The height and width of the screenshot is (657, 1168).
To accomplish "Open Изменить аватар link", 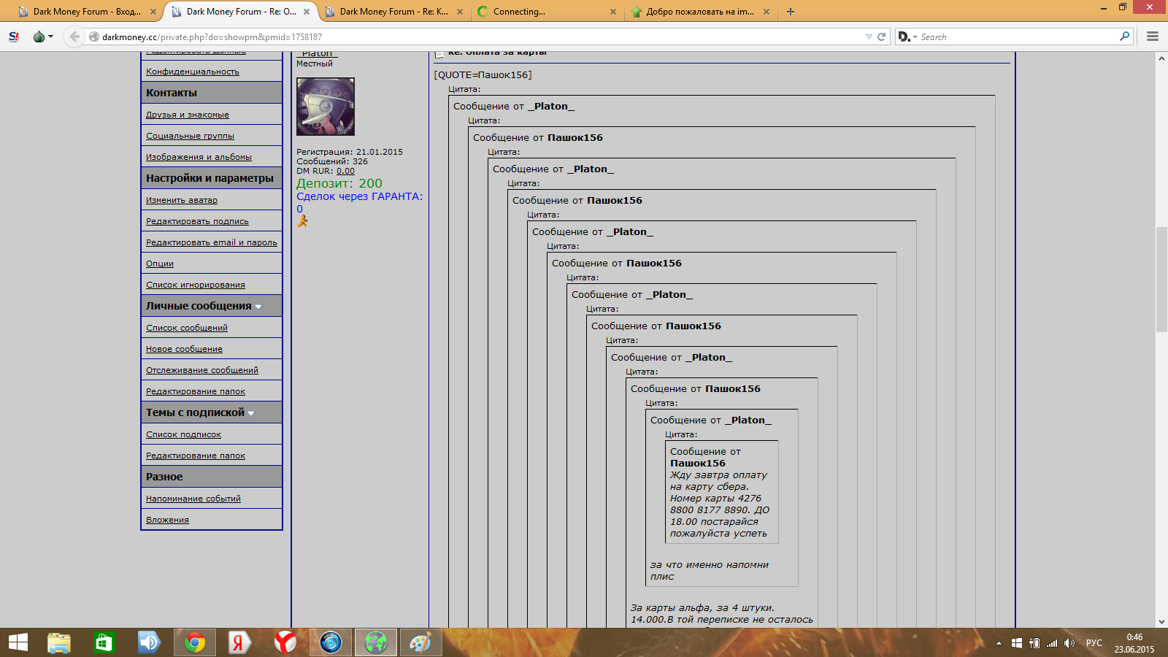I will (182, 200).
